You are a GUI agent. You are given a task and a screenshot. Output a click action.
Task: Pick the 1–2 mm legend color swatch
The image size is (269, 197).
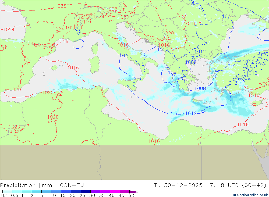(x=27, y=192)
